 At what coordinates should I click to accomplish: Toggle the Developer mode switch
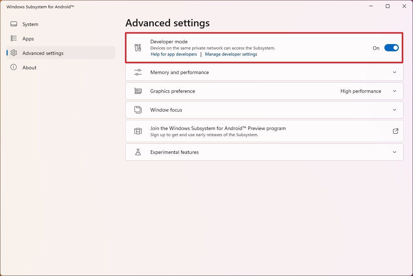392,47
